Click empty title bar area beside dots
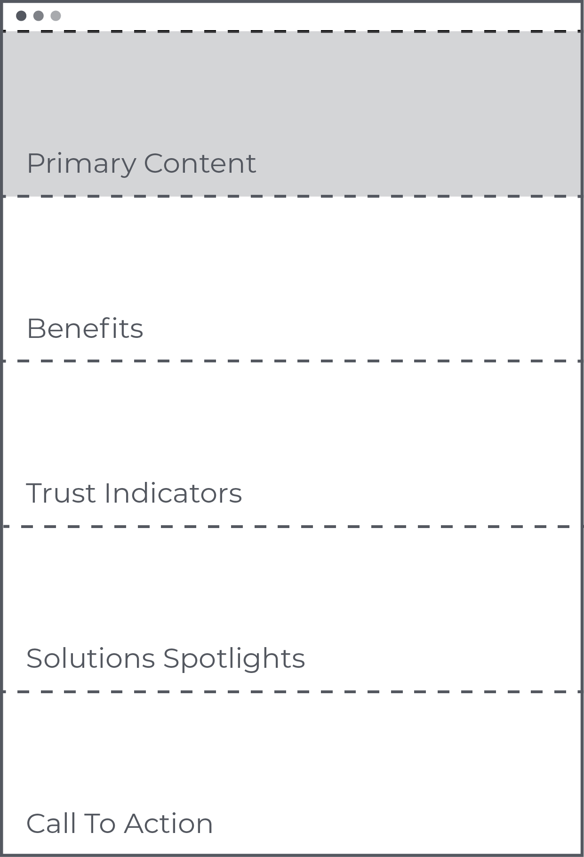This screenshot has width=584, height=857. coord(320,16)
